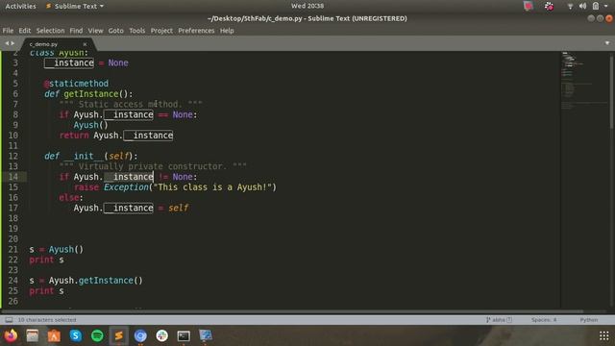Click __init__ method name
This screenshot has height=346, width=615.
(84, 156)
